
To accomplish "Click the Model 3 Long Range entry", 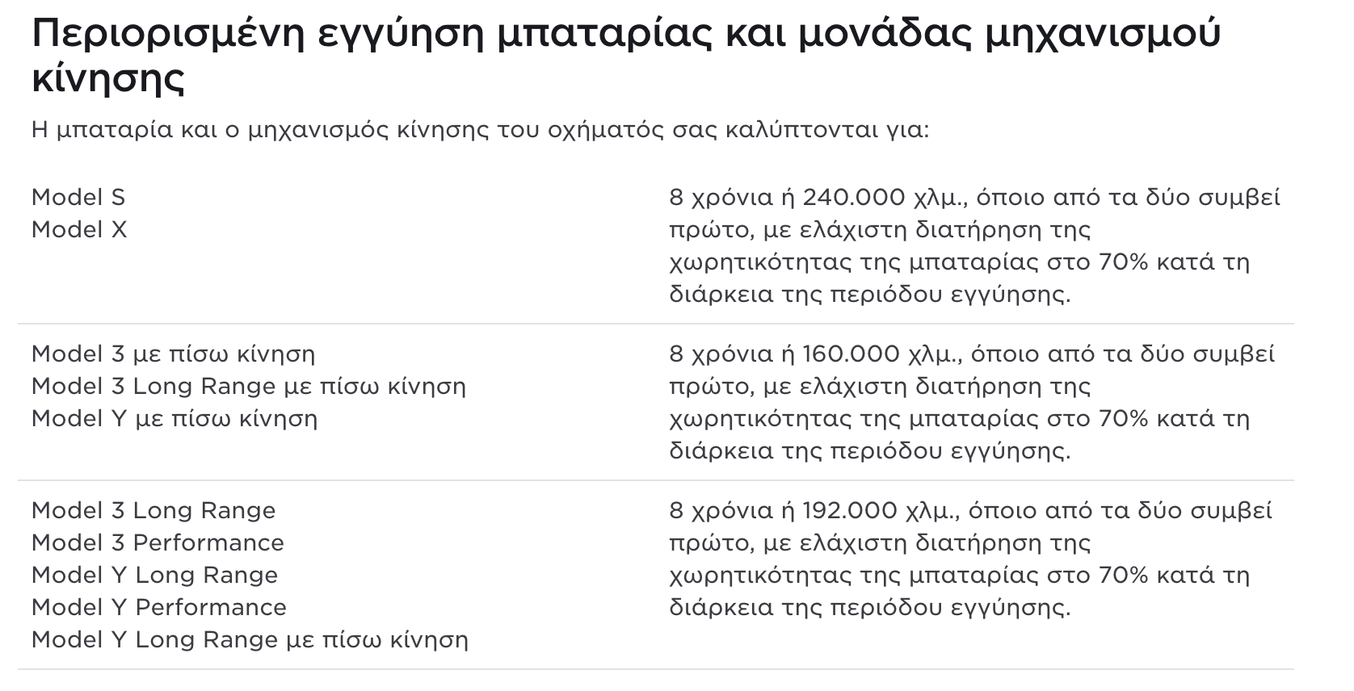I will click(153, 510).
